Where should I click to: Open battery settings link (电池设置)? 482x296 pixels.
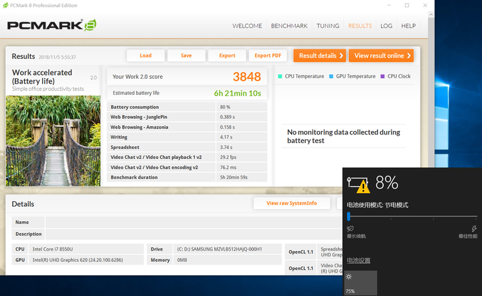pyautogui.click(x=359, y=261)
